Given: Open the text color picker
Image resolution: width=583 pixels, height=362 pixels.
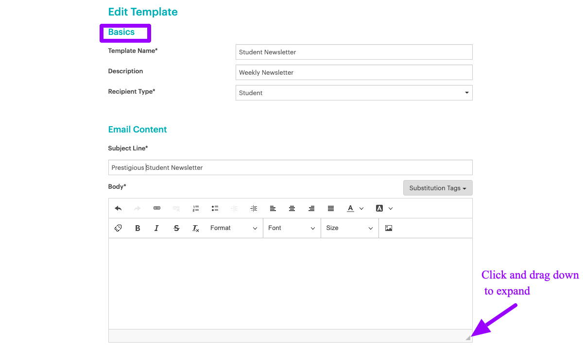Looking at the screenshot, I should tap(355, 208).
